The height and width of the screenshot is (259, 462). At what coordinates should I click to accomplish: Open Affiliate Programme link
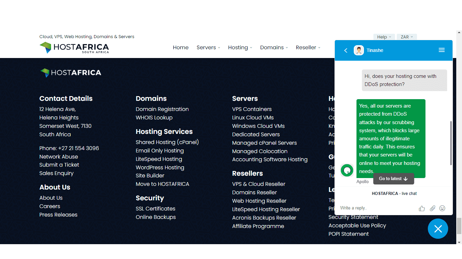coord(258,226)
